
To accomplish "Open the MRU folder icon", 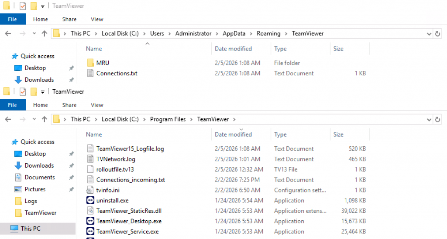I will (x=90, y=63).
